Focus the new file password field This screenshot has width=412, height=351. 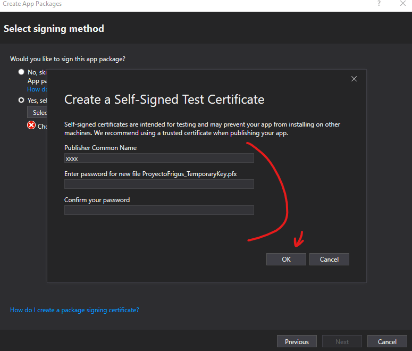(159, 184)
